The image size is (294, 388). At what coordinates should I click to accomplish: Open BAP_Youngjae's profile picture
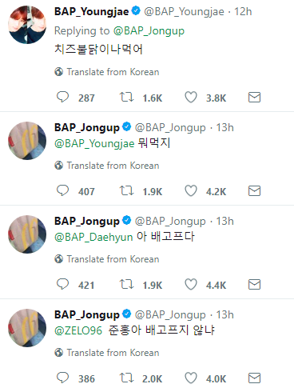coord(27,25)
